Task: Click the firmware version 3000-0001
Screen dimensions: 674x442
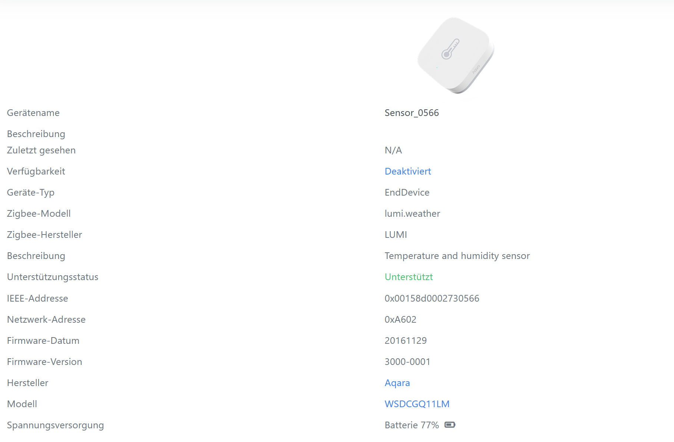Action: point(407,362)
